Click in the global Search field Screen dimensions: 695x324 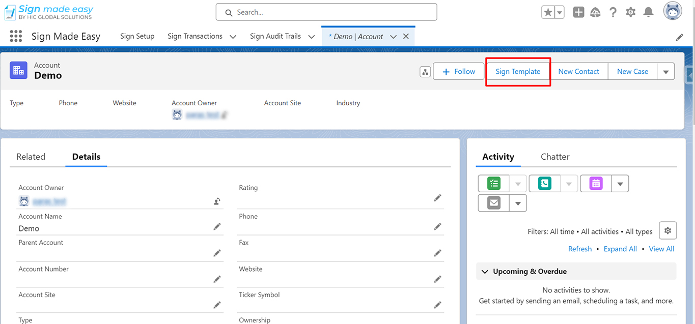pyautogui.click(x=326, y=12)
